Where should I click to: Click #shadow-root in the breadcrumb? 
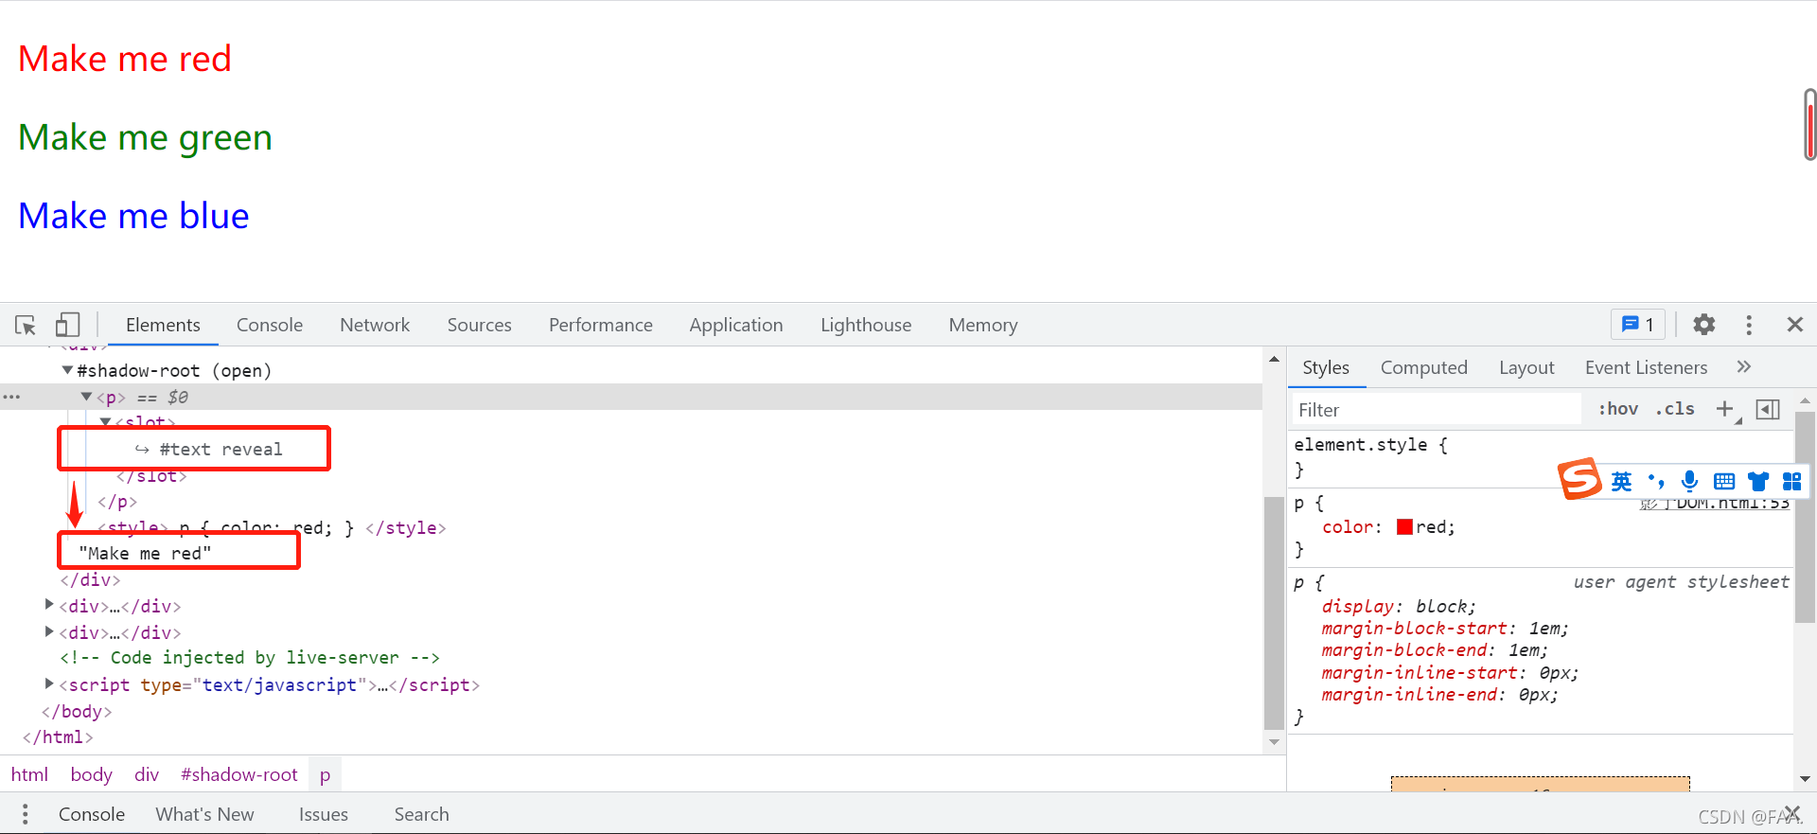coord(239,774)
